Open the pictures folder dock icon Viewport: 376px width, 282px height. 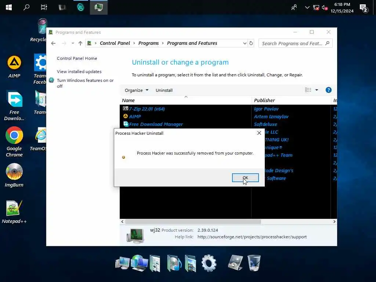(191, 263)
